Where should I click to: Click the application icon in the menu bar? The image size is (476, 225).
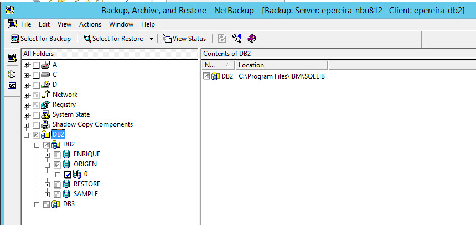(x=12, y=24)
